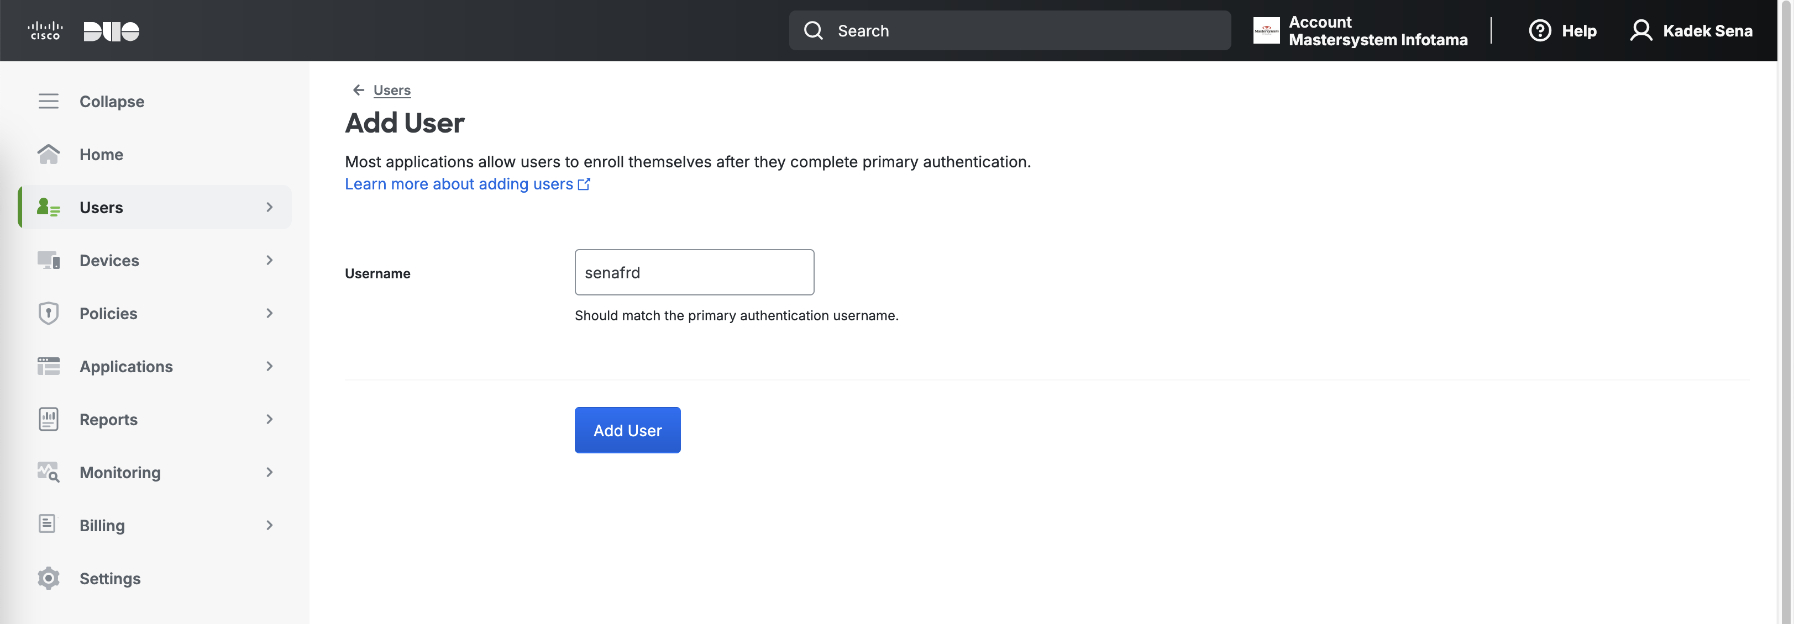Click the Policies shield icon
The image size is (1794, 624).
point(48,313)
